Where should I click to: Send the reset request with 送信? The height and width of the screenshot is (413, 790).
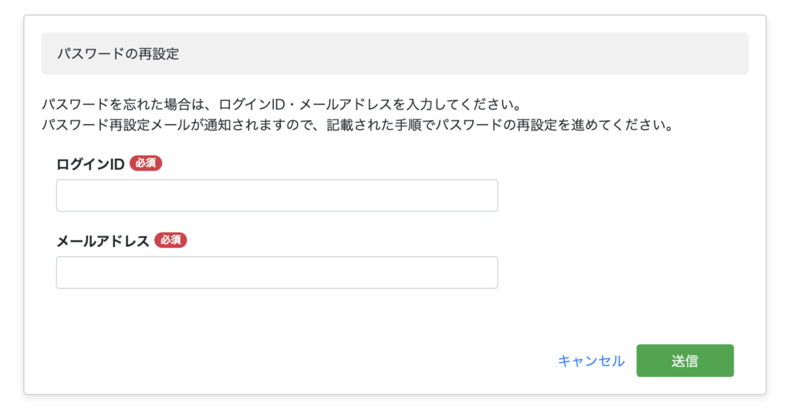(684, 361)
